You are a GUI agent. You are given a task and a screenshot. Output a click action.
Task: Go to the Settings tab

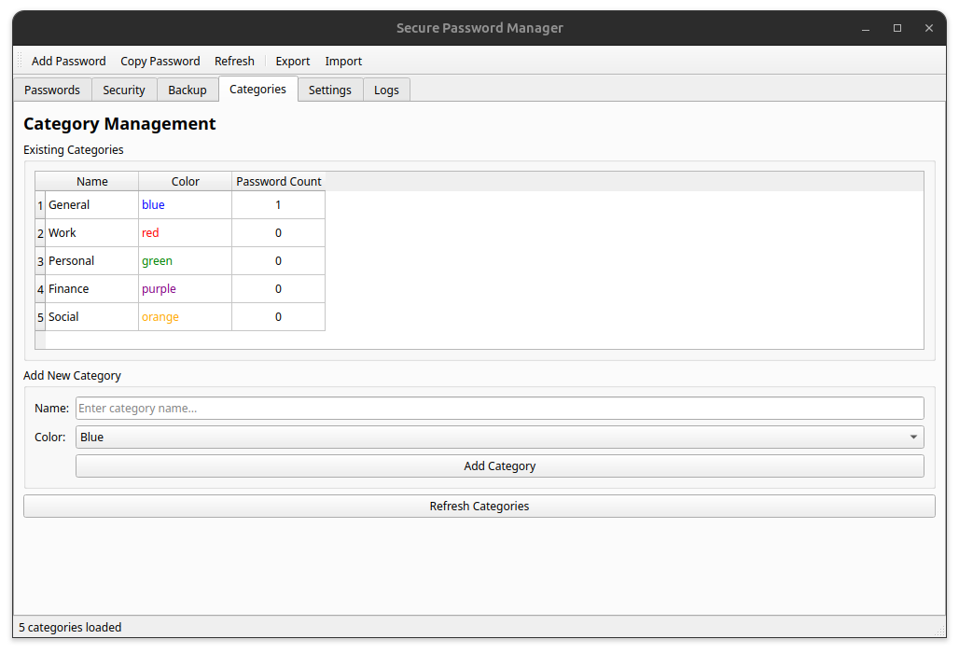click(329, 90)
